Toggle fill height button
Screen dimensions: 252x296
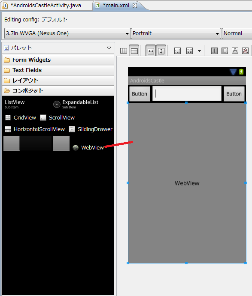point(161,51)
